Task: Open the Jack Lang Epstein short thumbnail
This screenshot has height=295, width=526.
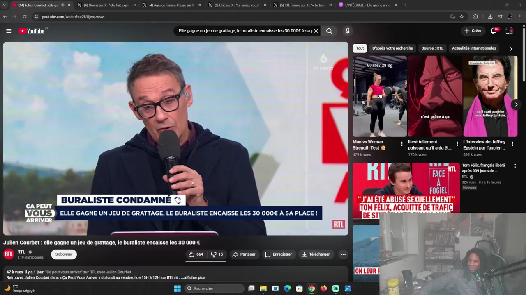Action: click(490, 96)
